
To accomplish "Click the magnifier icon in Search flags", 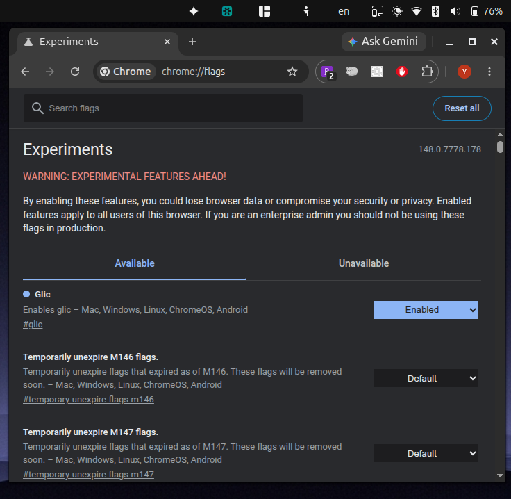I will tap(37, 108).
